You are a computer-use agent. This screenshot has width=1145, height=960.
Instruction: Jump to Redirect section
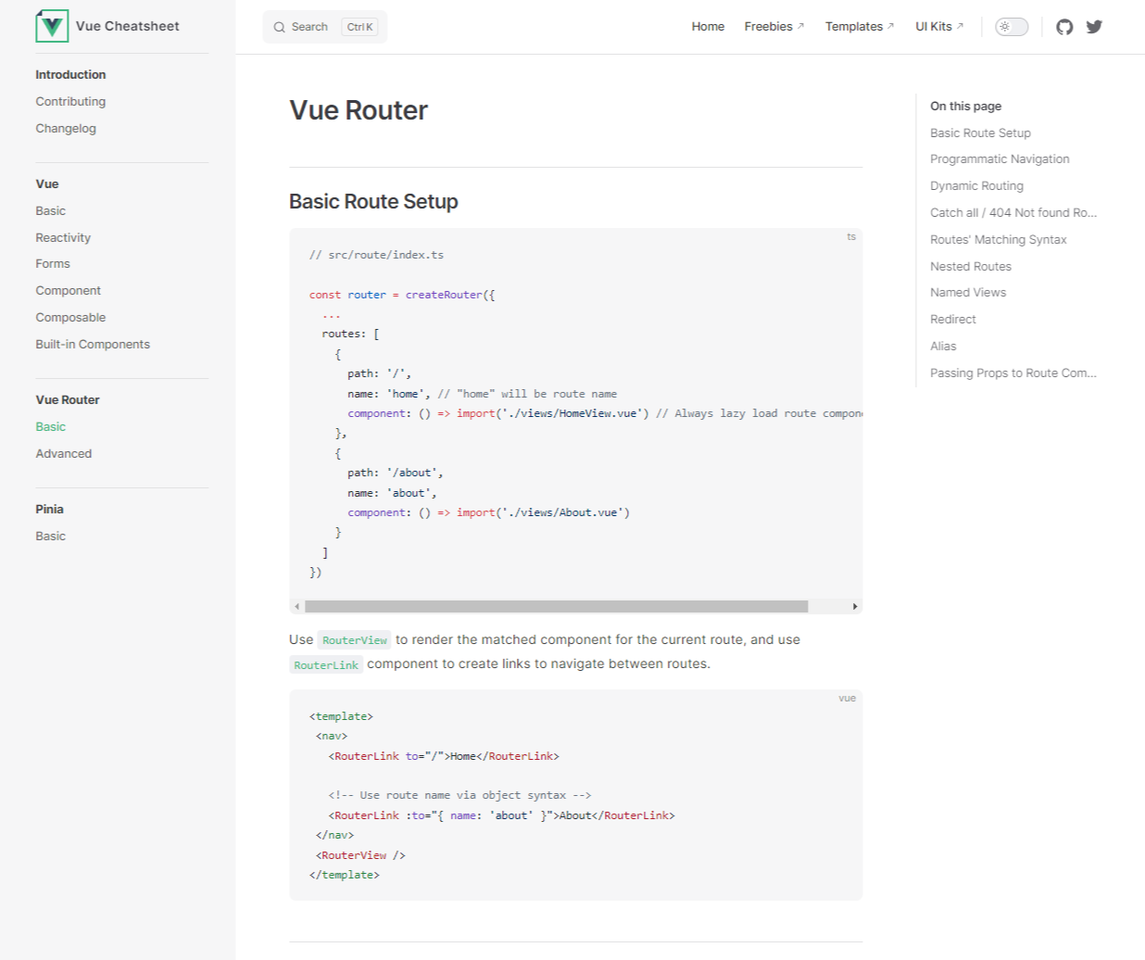click(x=953, y=319)
